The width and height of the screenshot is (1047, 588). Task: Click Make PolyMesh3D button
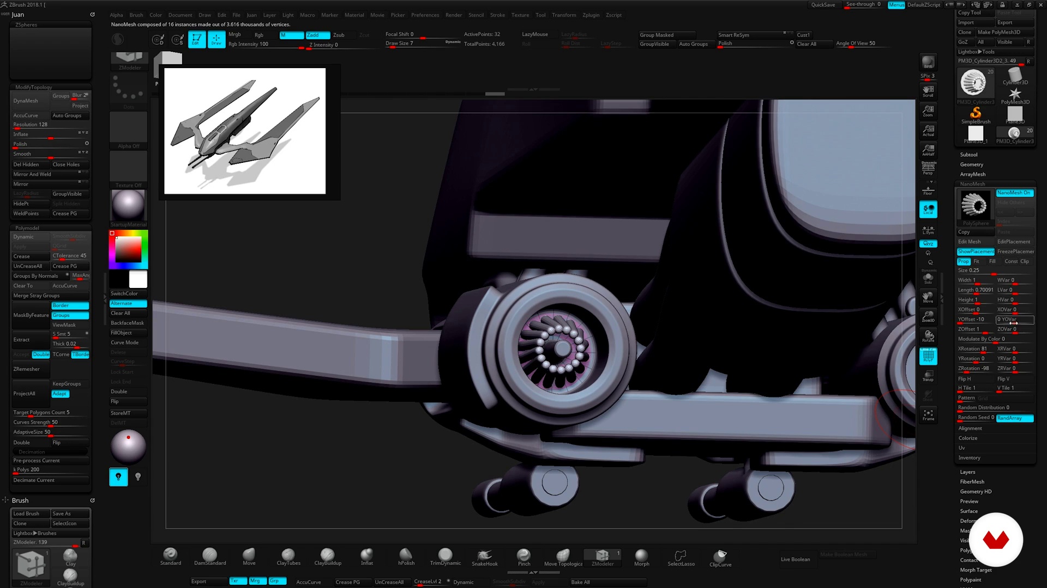coord(1005,32)
